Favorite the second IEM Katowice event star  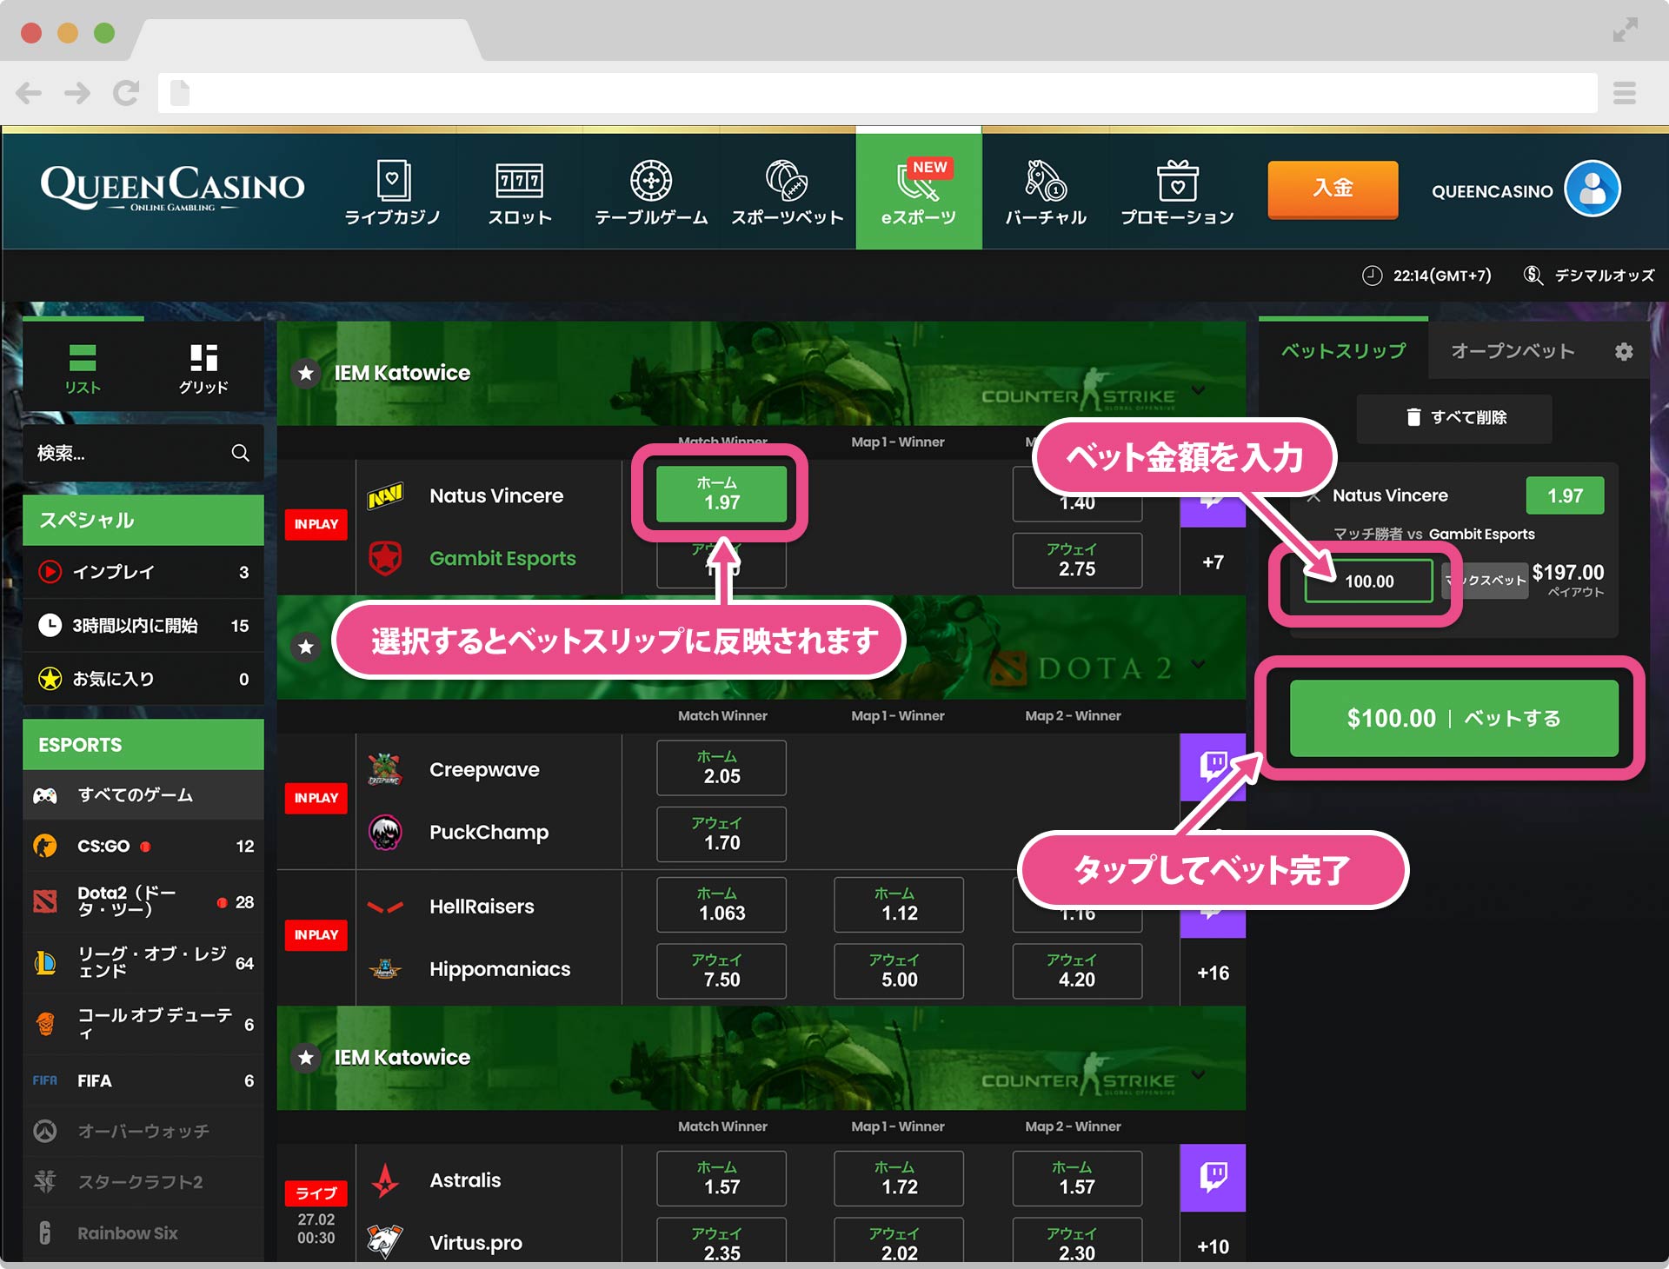click(x=306, y=1058)
